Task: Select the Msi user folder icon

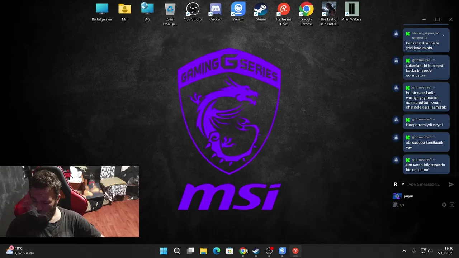Action: point(124,12)
